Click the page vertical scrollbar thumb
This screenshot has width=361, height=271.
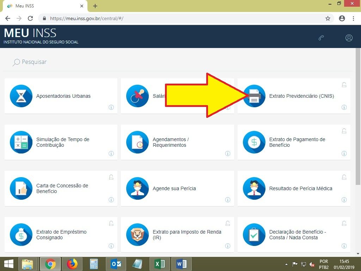358,116
